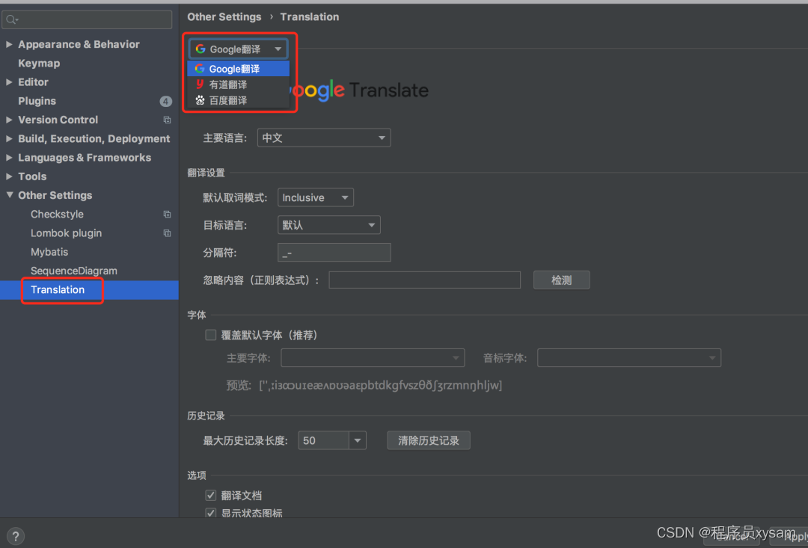The height and width of the screenshot is (548, 808).
Task: Open the 主要字体 font dropdown
Action: 373,358
